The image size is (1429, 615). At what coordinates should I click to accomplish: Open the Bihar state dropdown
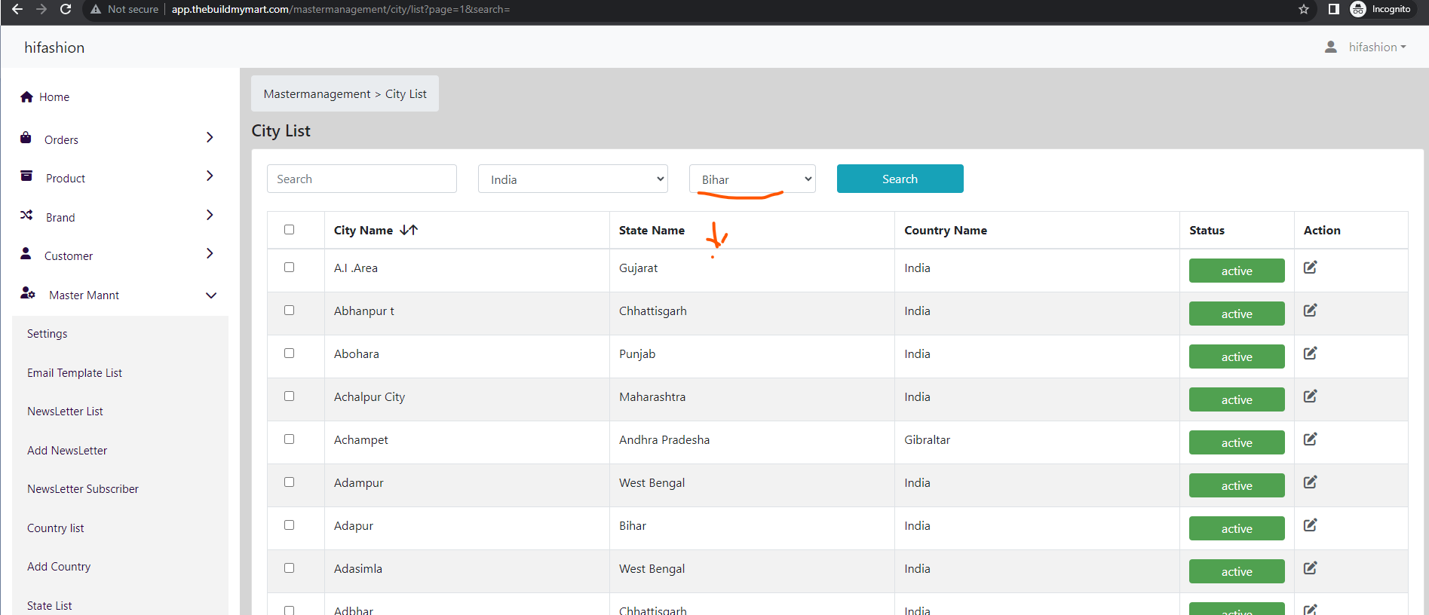753,179
